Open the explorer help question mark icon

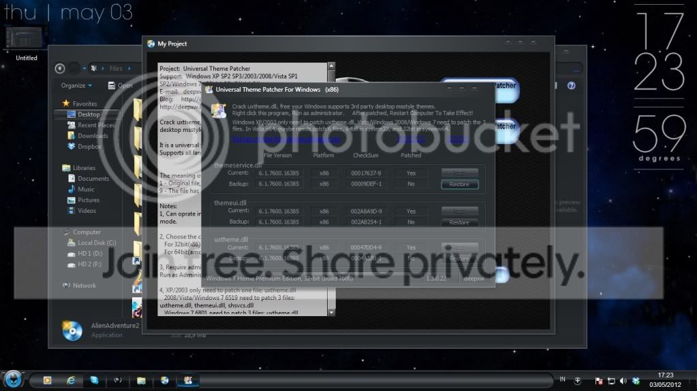(x=571, y=85)
